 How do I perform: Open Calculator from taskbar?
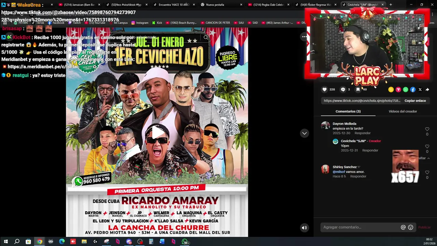click(151, 242)
